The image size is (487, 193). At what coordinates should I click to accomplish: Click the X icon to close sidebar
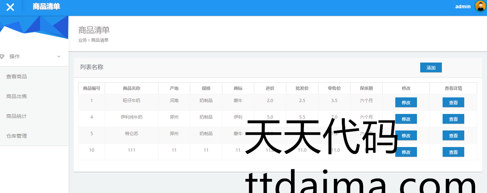point(10,7)
